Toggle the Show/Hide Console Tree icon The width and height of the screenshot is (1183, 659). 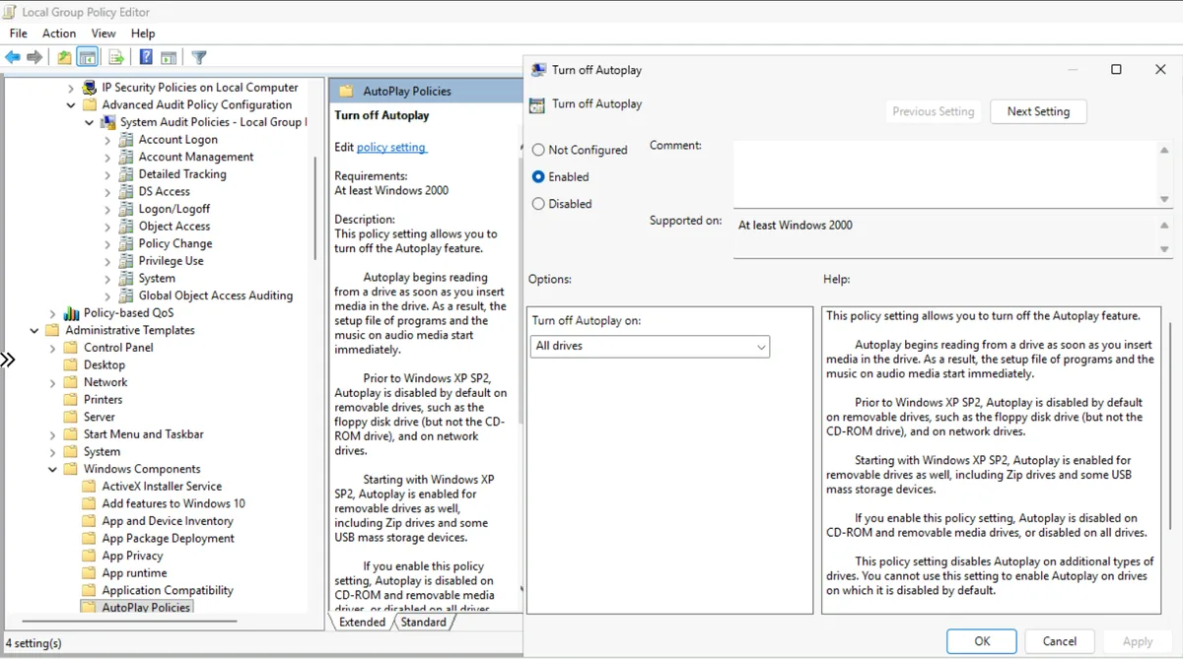pyautogui.click(x=87, y=57)
